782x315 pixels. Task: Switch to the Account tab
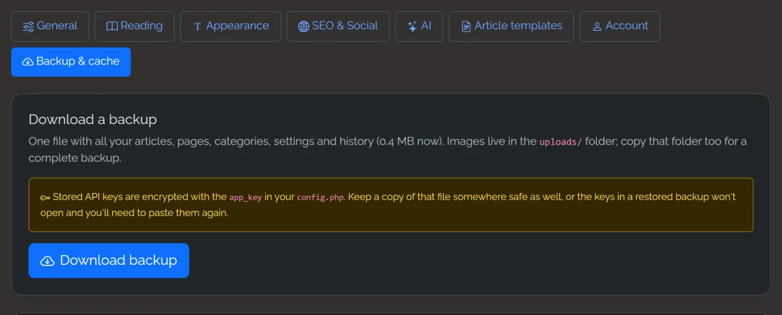coord(620,26)
